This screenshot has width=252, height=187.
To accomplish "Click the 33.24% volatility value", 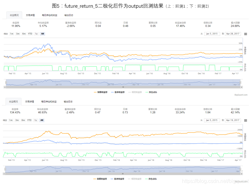I will pos(180,112).
